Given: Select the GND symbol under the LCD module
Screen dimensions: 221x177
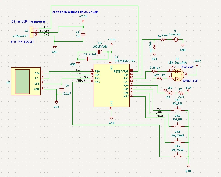Looking at the screenshot, I should click(56, 102).
